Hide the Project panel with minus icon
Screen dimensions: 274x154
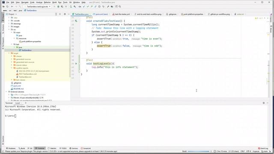pyautogui.click(x=68, y=14)
